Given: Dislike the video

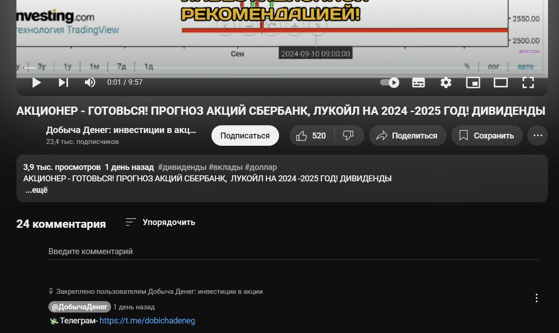Looking at the screenshot, I should (349, 136).
